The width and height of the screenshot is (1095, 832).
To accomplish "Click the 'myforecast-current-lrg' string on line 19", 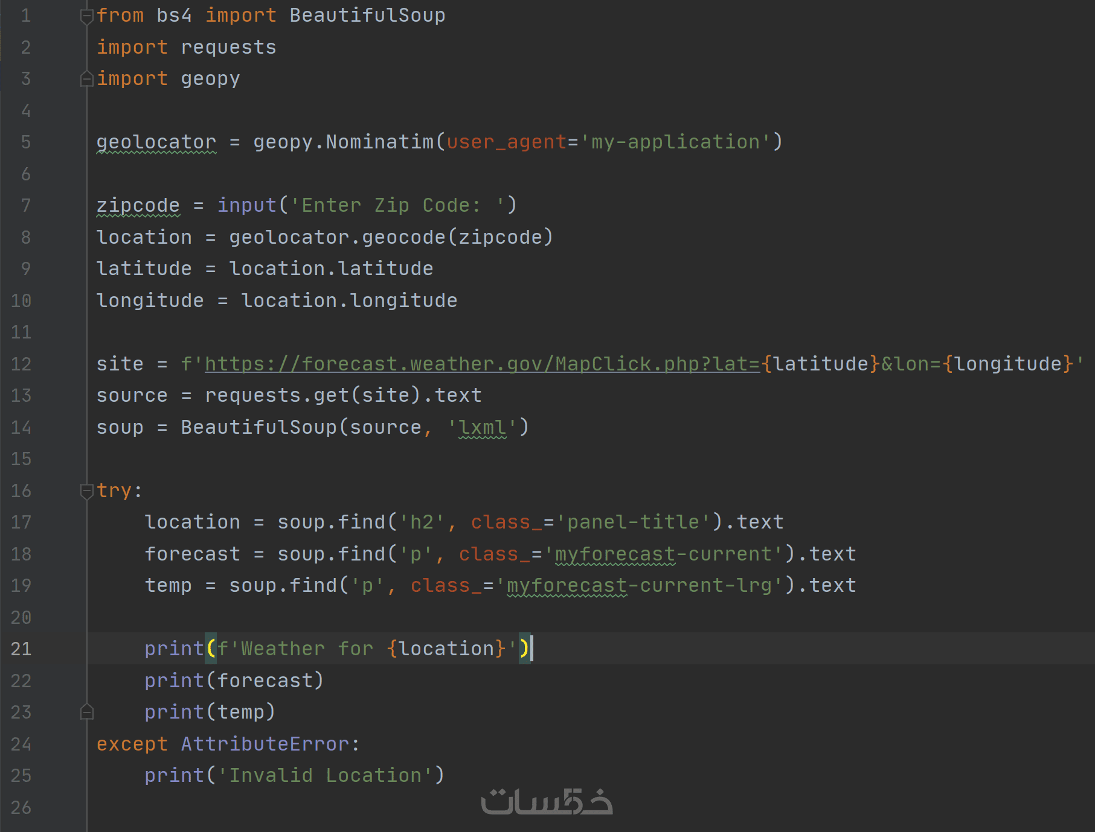I will (x=640, y=585).
